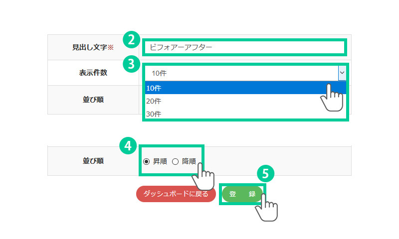
Task: Click the 見出し文字 row label
Action: point(89,48)
